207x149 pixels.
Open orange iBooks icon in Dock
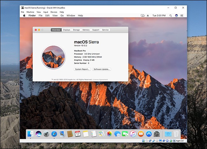(141, 134)
